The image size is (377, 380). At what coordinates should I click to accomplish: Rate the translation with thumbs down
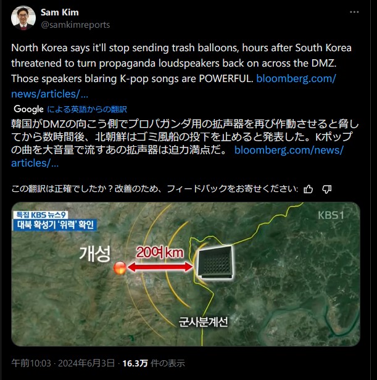[x=327, y=189]
